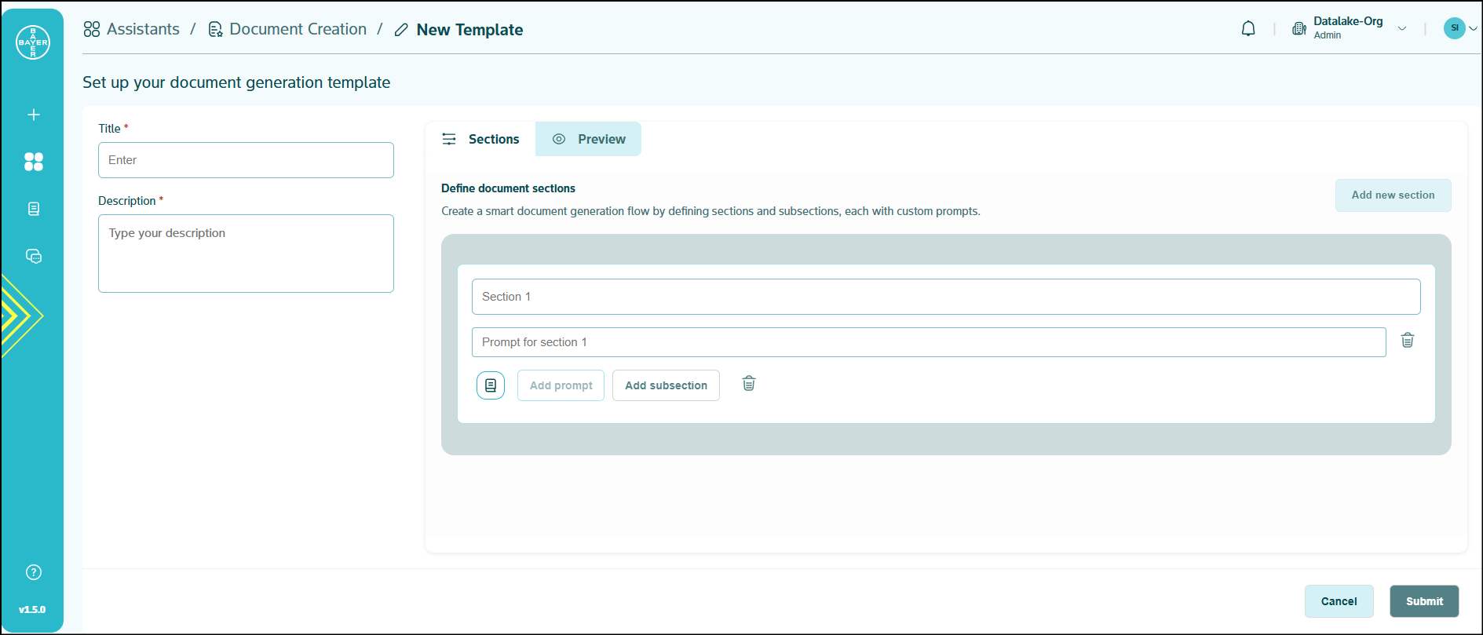Delete the prompt for section 1

(x=1407, y=341)
